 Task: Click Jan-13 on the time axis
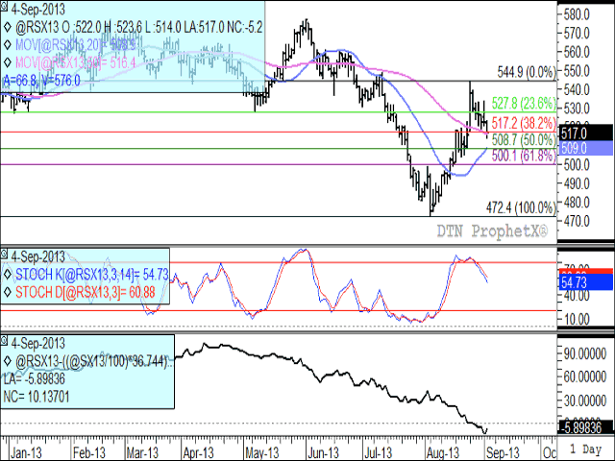tap(26, 453)
